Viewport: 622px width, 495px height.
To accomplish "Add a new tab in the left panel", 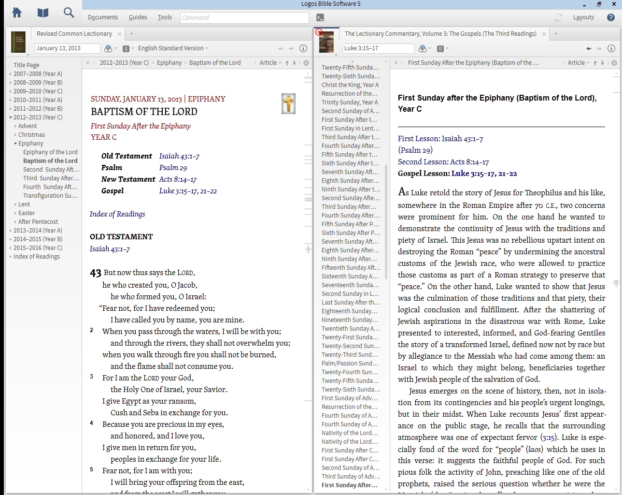I will point(131,34).
